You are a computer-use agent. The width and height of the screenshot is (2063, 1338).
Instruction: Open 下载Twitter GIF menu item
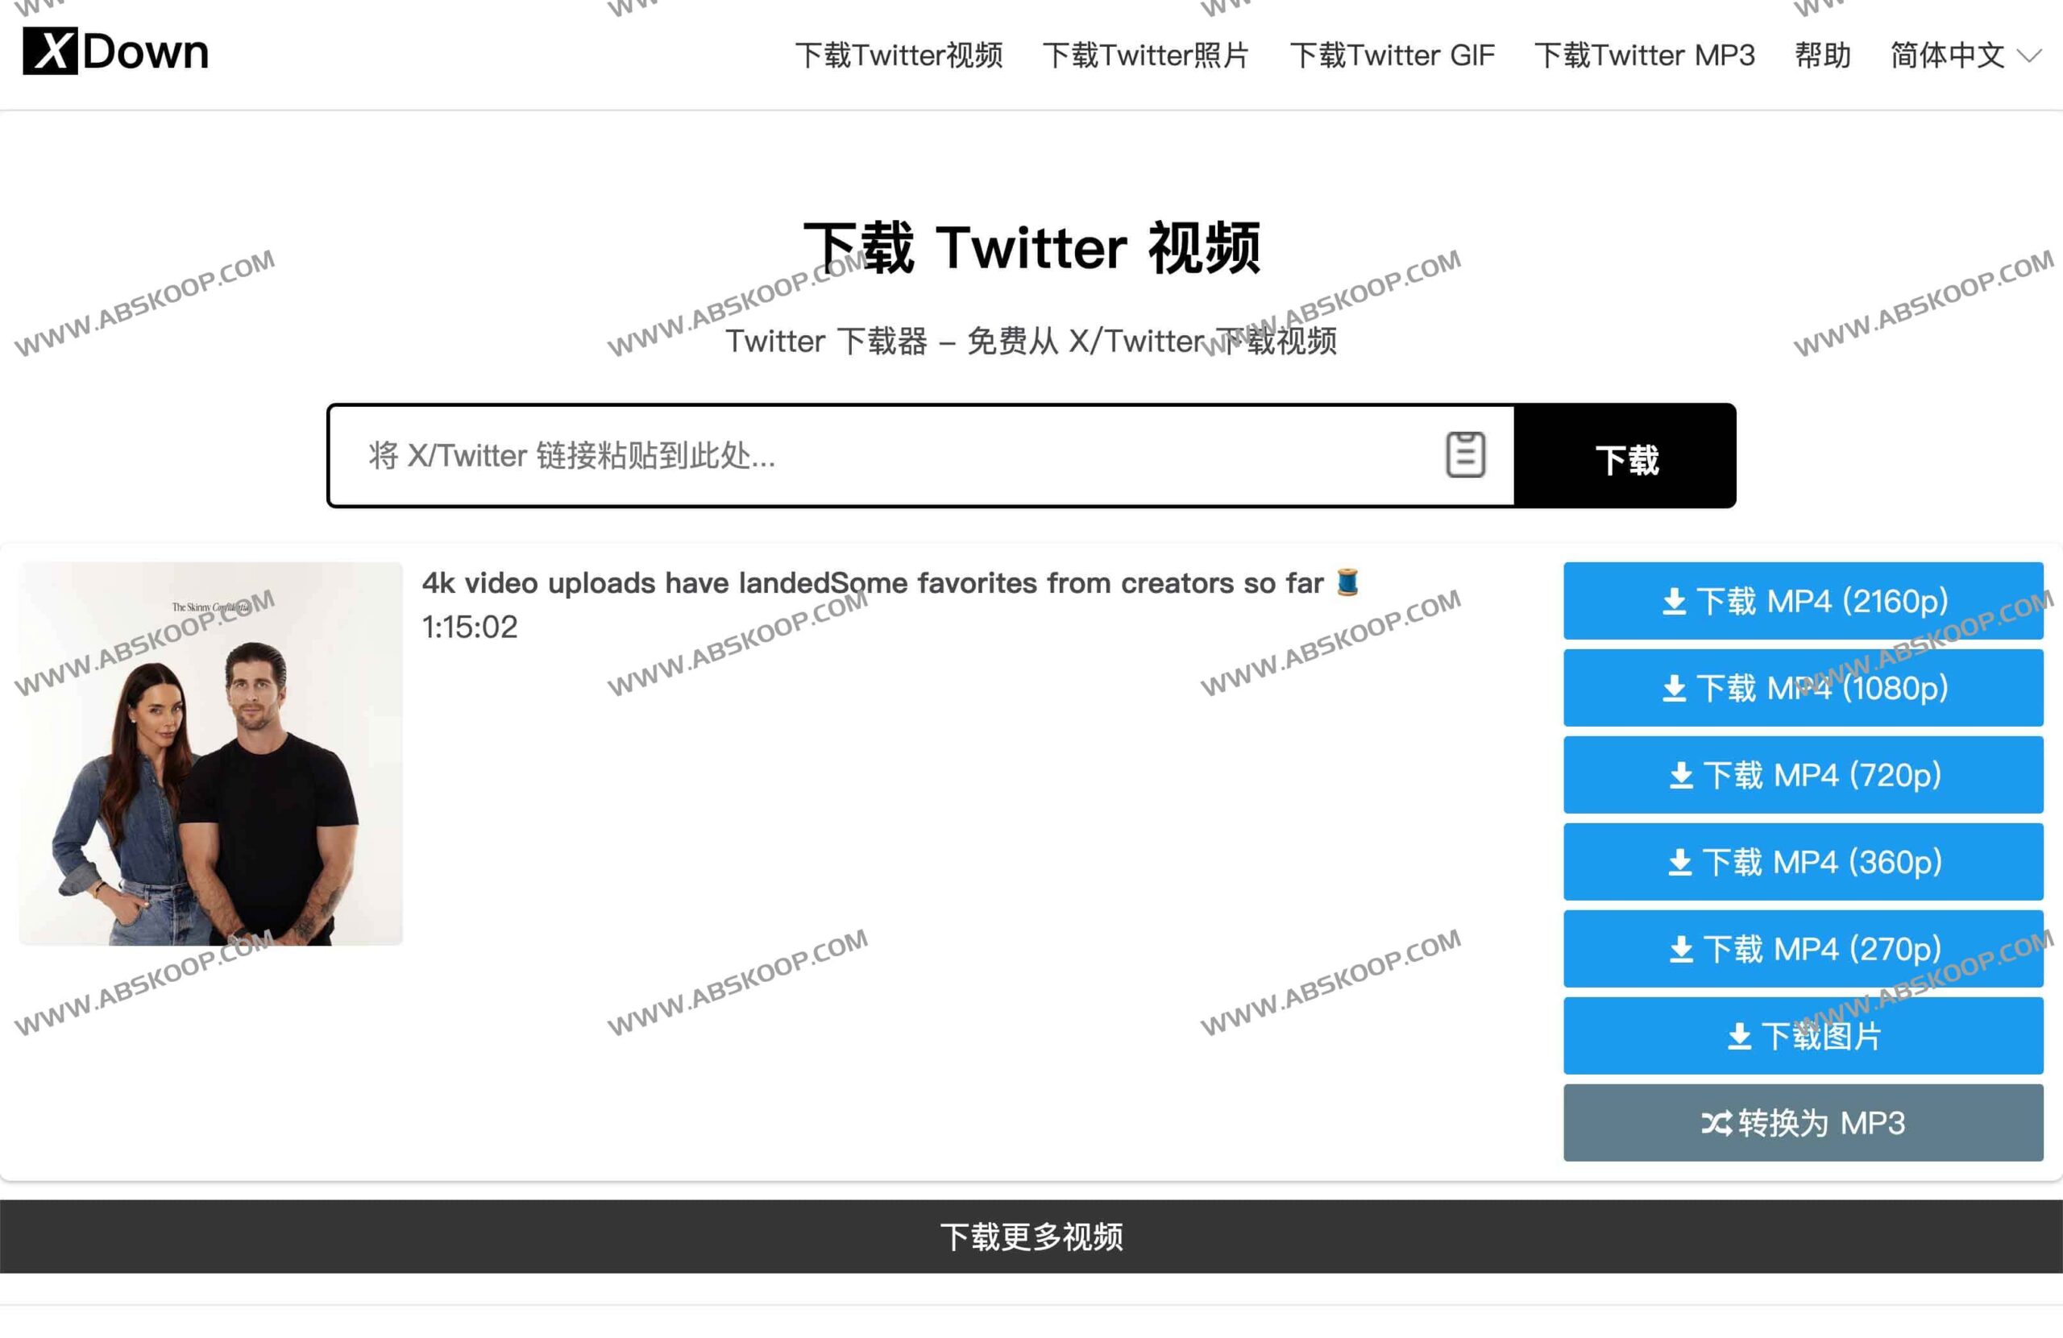click(x=1392, y=55)
